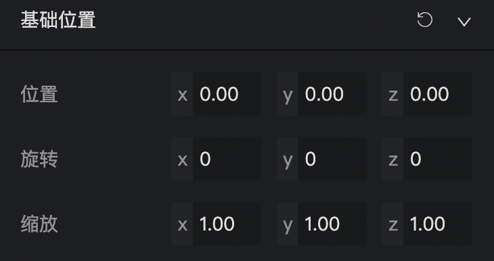Click the 旋转 row label
The width and height of the screenshot is (494, 261).
[39, 159]
